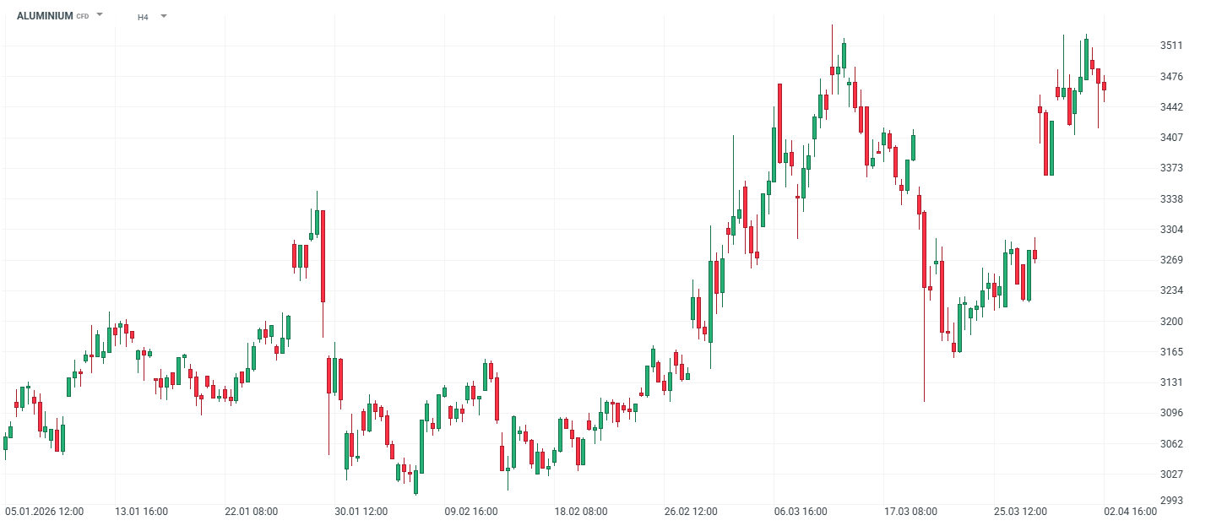Click the 3511 price axis label
Viewport: 1211px width, 526px height.
coord(1171,46)
